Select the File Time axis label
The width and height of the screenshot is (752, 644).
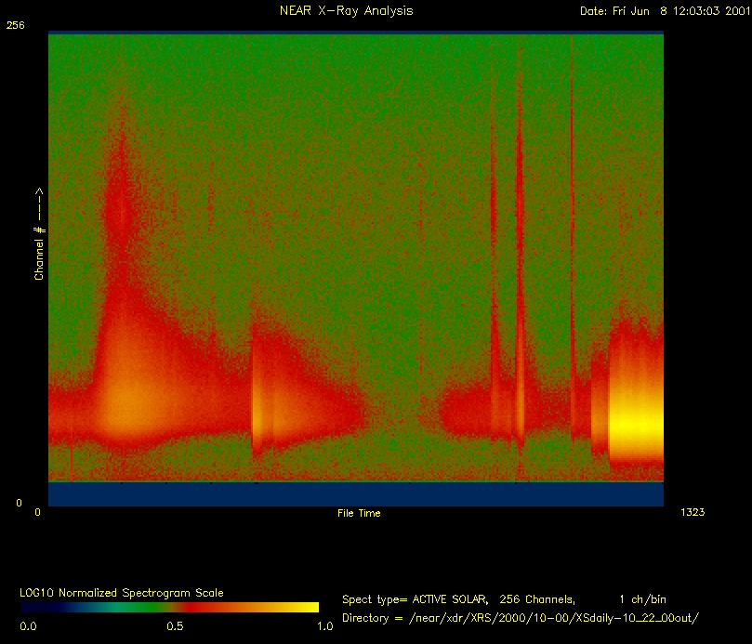pos(358,513)
